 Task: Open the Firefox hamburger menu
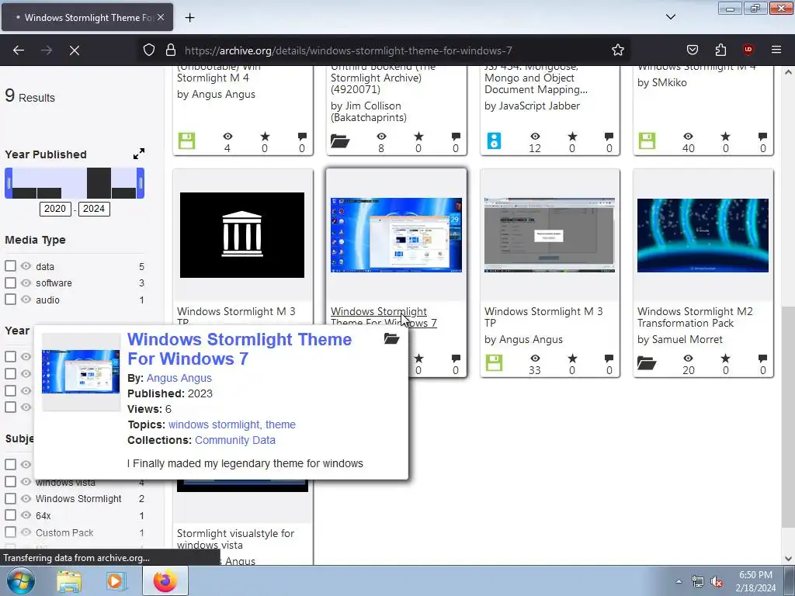[776, 50]
